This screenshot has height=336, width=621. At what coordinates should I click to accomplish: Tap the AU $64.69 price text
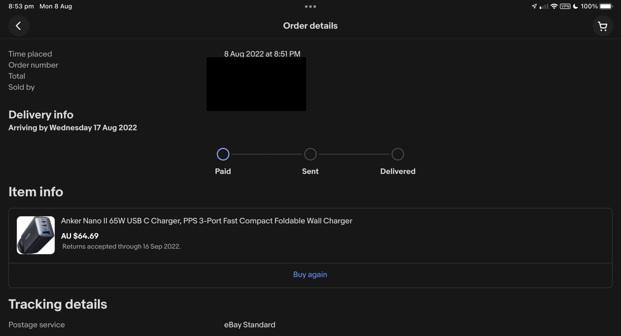(80, 236)
